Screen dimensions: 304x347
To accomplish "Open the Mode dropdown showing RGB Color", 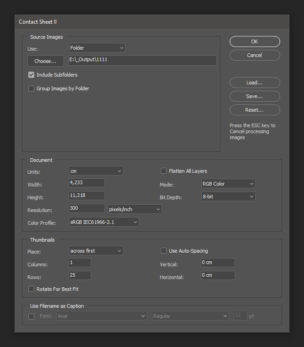I will click(x=228, y=184).
